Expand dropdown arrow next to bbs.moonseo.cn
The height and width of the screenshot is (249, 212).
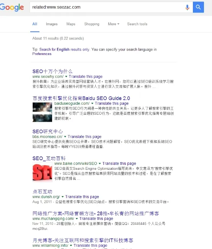click(x=65, y=137)
